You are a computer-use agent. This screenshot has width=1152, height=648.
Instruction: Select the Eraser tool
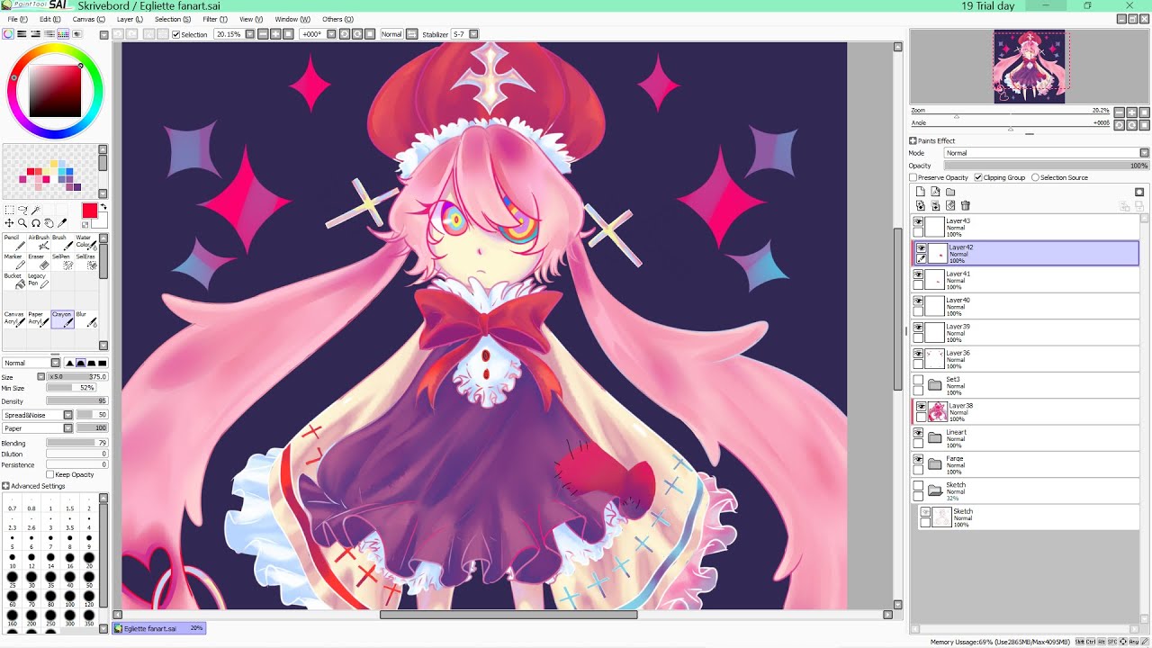[38, 262]
